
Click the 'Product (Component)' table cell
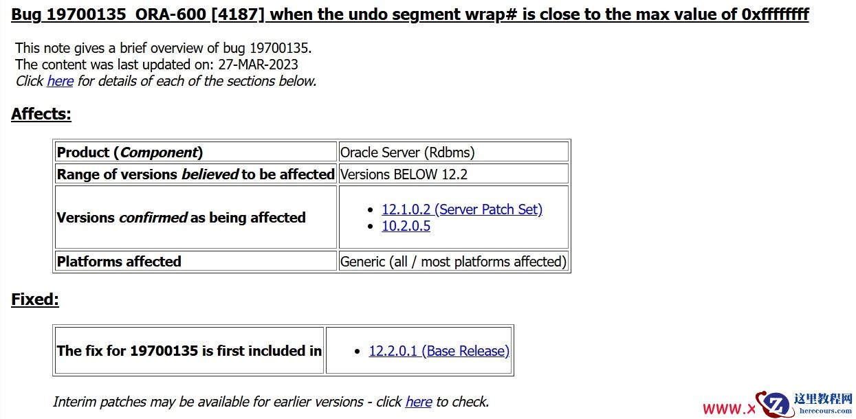tap(130, 152)
